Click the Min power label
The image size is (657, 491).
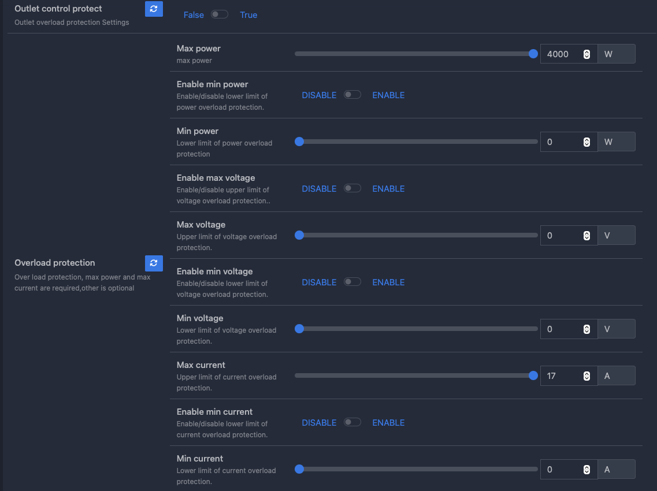point(198,131)
